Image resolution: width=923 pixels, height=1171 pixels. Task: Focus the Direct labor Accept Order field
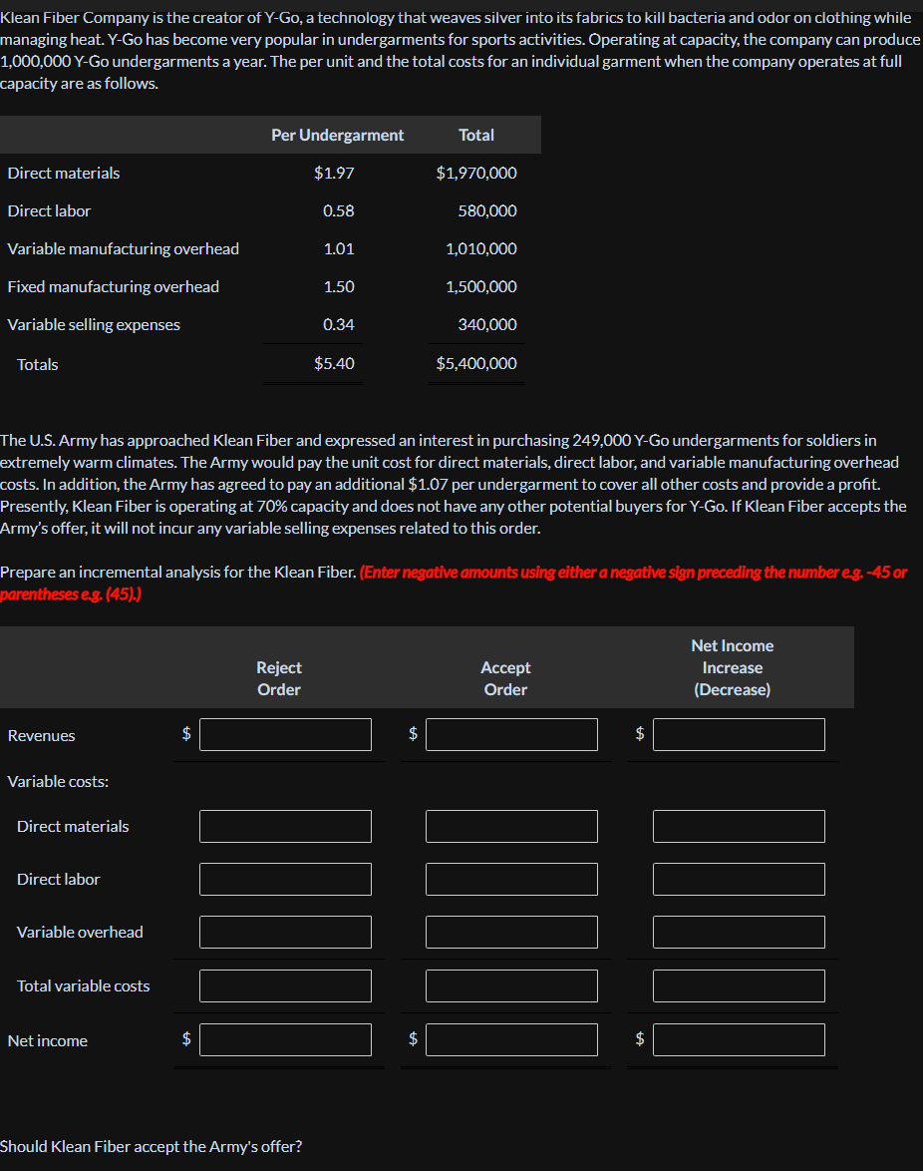pyautogui.click(x=512, y=879)
